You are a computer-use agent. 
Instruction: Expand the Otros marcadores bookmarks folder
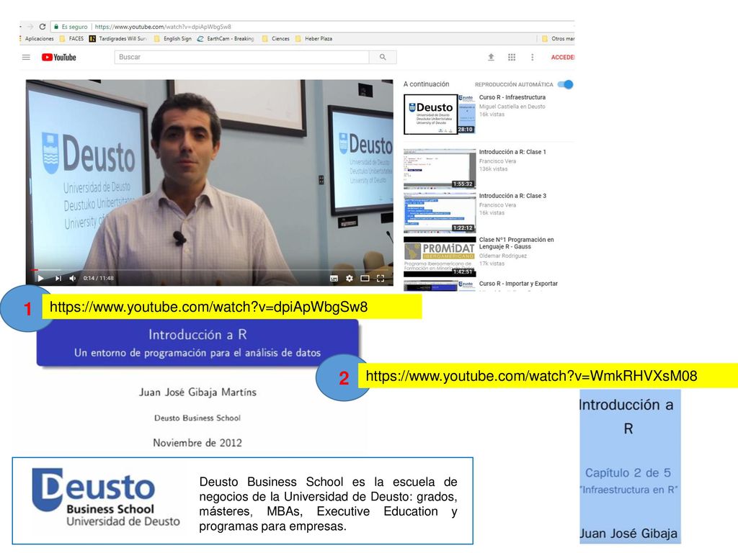559,39
